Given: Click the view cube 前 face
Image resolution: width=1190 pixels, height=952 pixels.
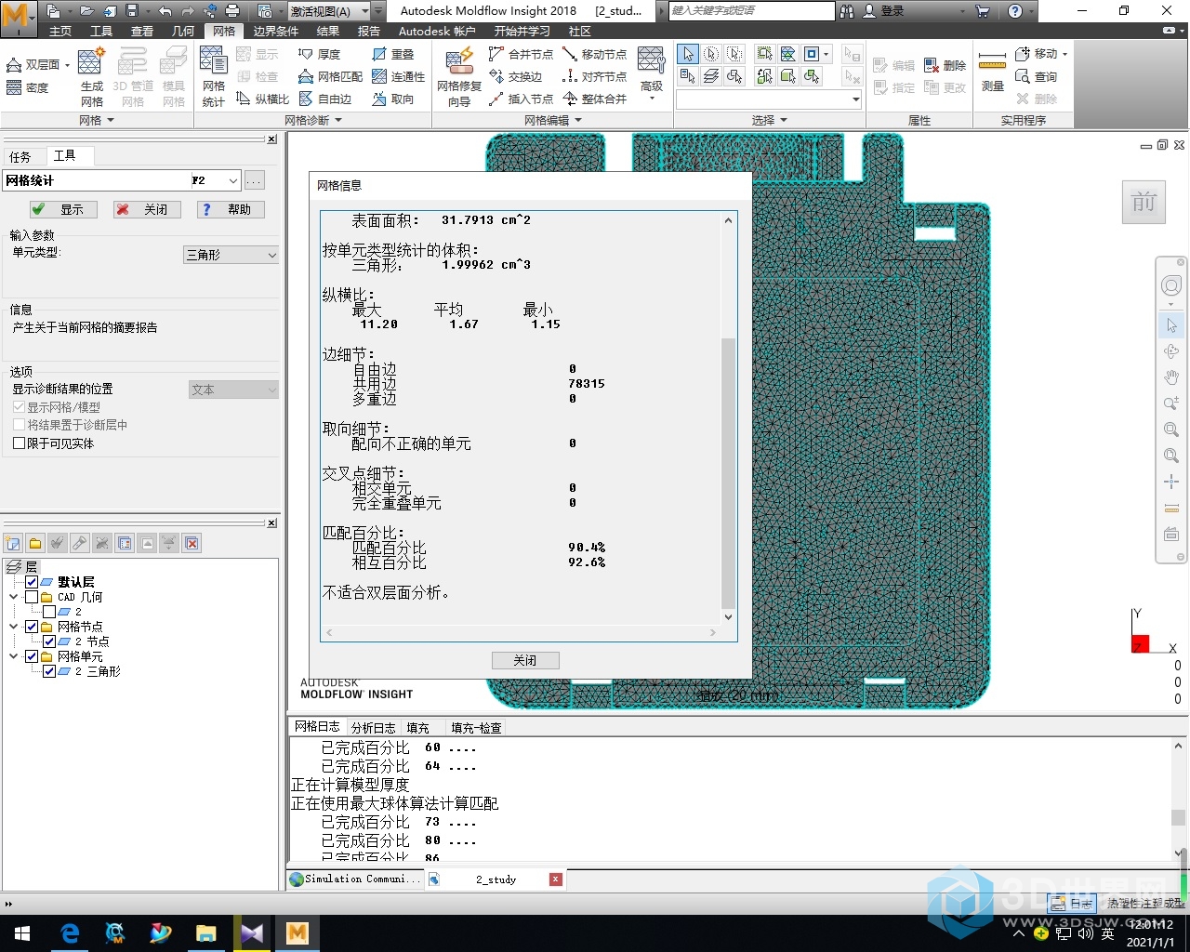Looking at the screenshot, I should click(1144, 201).
